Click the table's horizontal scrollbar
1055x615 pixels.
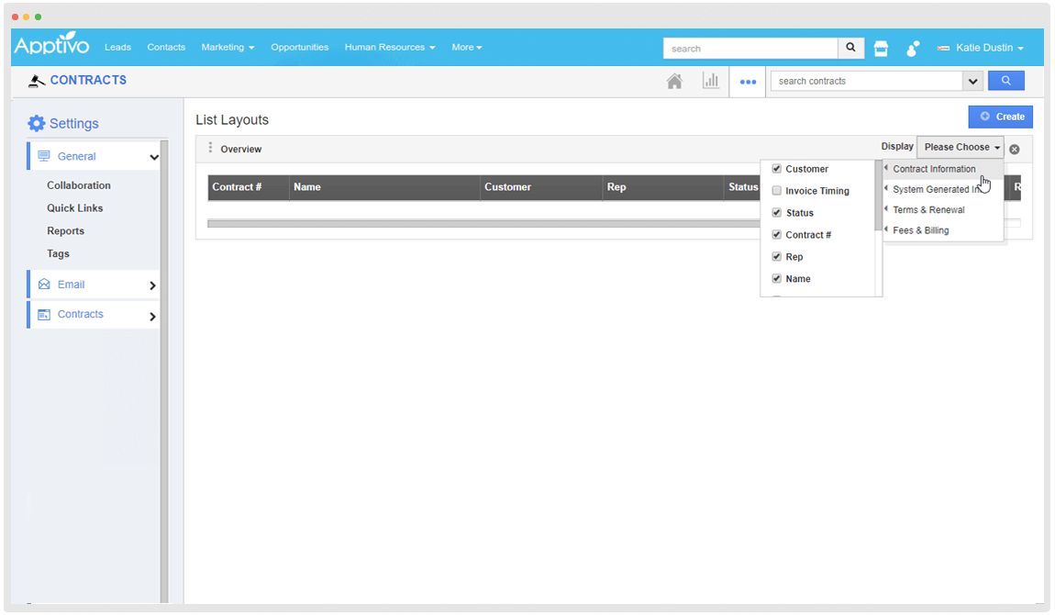[477, 223]
